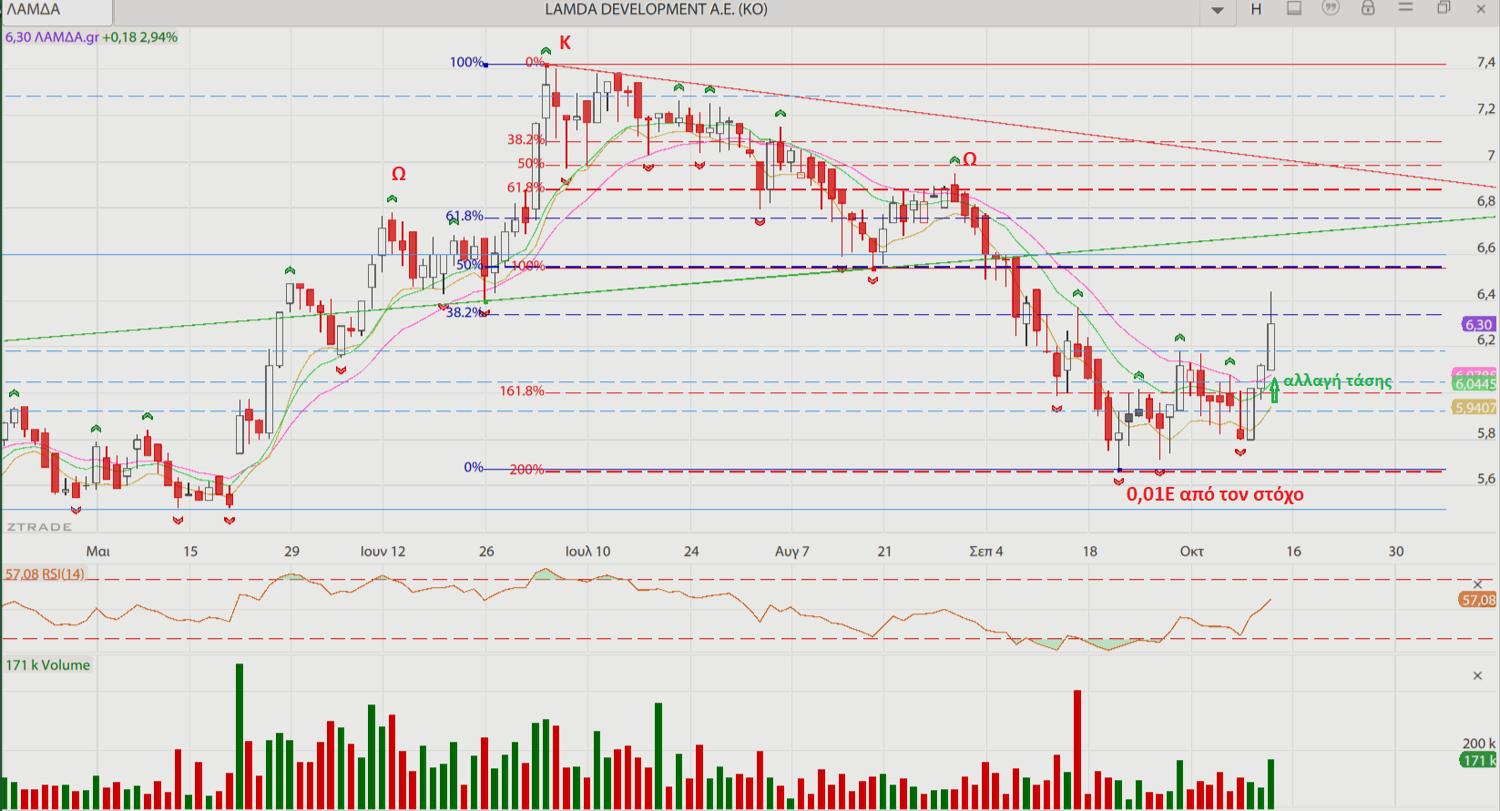This screenshot has width=1500, height=811.
Task: Select the blue 100% Fibonacci label at top
Action: tap(466, 62)
